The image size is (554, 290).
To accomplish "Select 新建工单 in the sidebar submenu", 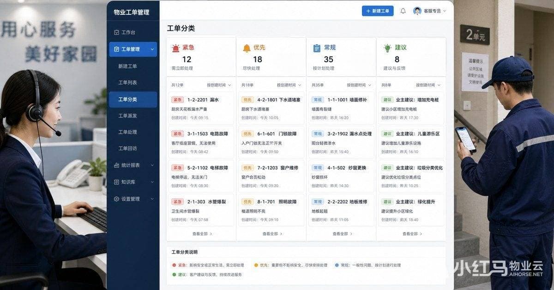I will (x=127, y=66).
